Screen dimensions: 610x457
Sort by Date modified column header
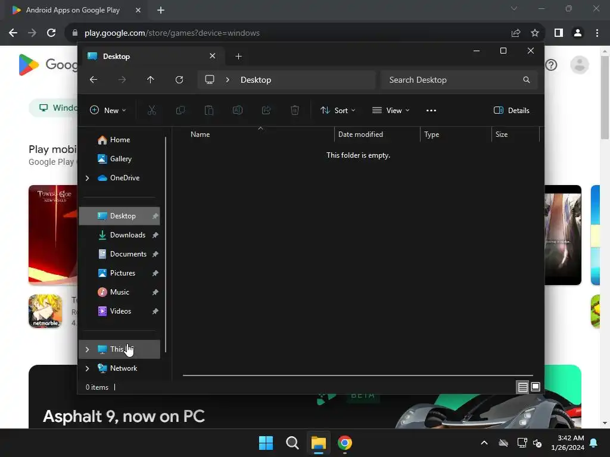coord(377,134)
